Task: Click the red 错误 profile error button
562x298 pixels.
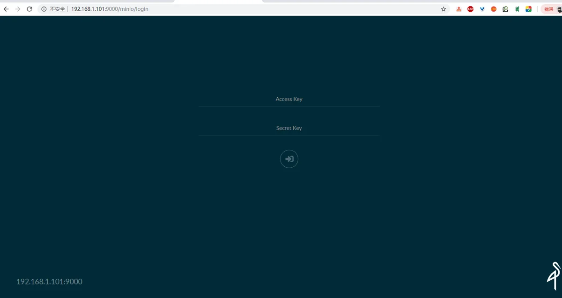Action: tap(552, 9)
